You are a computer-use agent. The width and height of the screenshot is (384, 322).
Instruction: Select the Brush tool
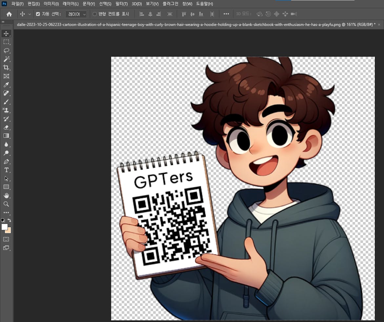tap(6, 102)
